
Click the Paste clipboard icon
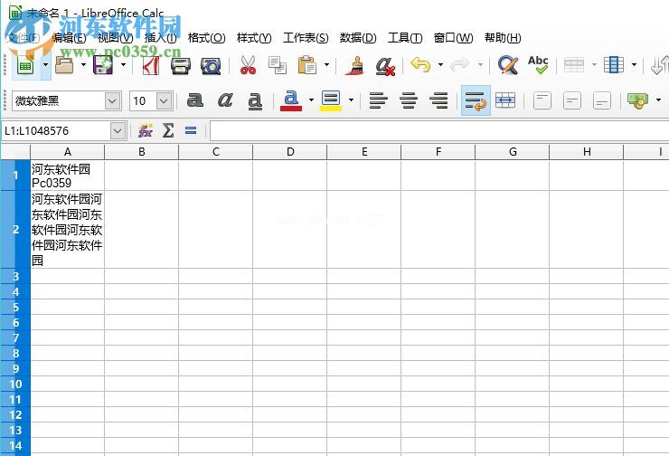pyautogui.click(x=307, y=65)
